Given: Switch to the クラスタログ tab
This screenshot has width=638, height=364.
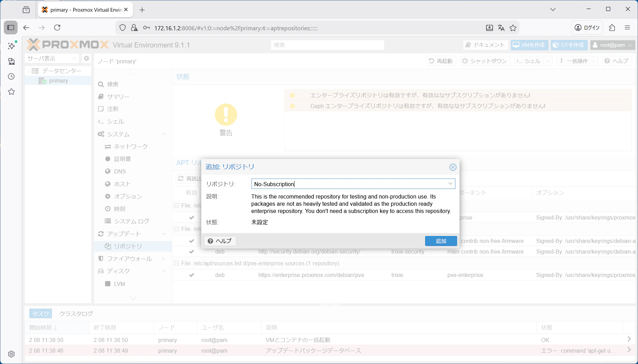Looking at the screenshot, I should [x=76, y=313].
